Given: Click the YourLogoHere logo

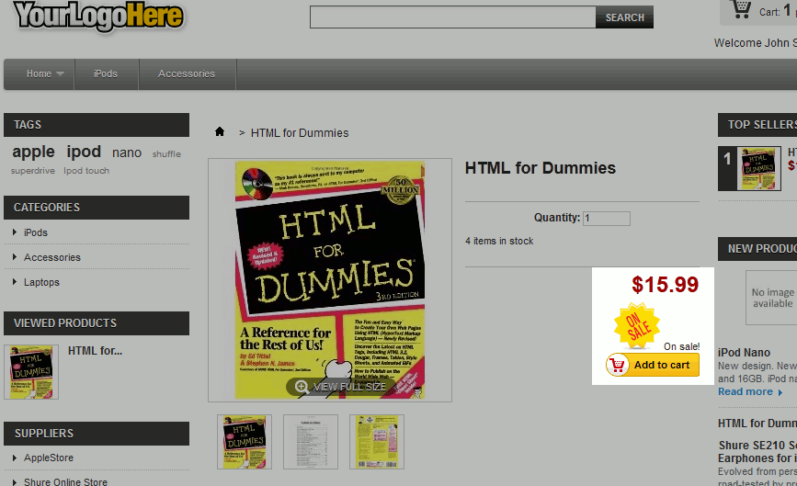Looking at the screenshot, I should [x=98, y=17].
